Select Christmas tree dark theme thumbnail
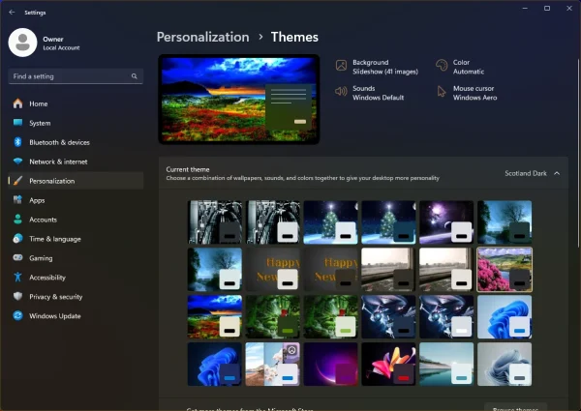Image resolution: width=581 pixels, height=411 pixels. (x=388, y=222)
